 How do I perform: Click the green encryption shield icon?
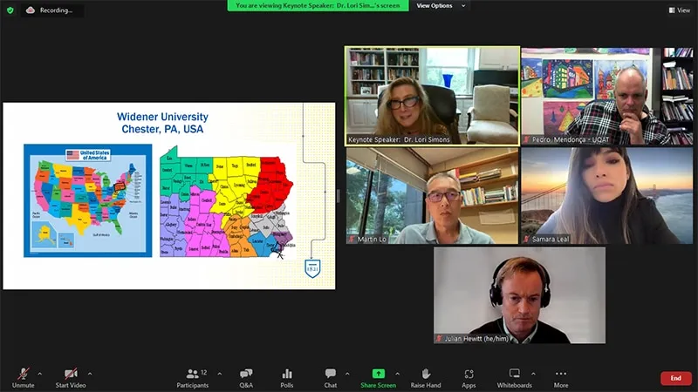[x=10, y=10]
